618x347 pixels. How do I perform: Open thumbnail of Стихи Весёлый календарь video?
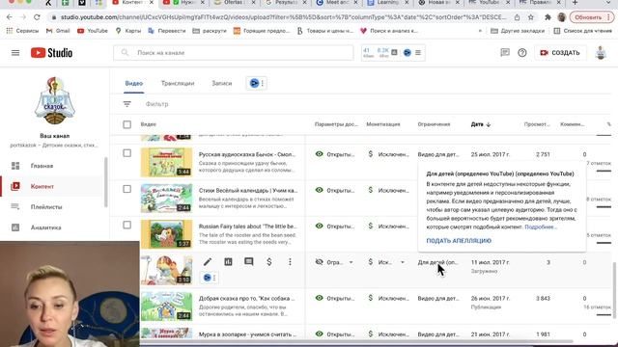167,199
